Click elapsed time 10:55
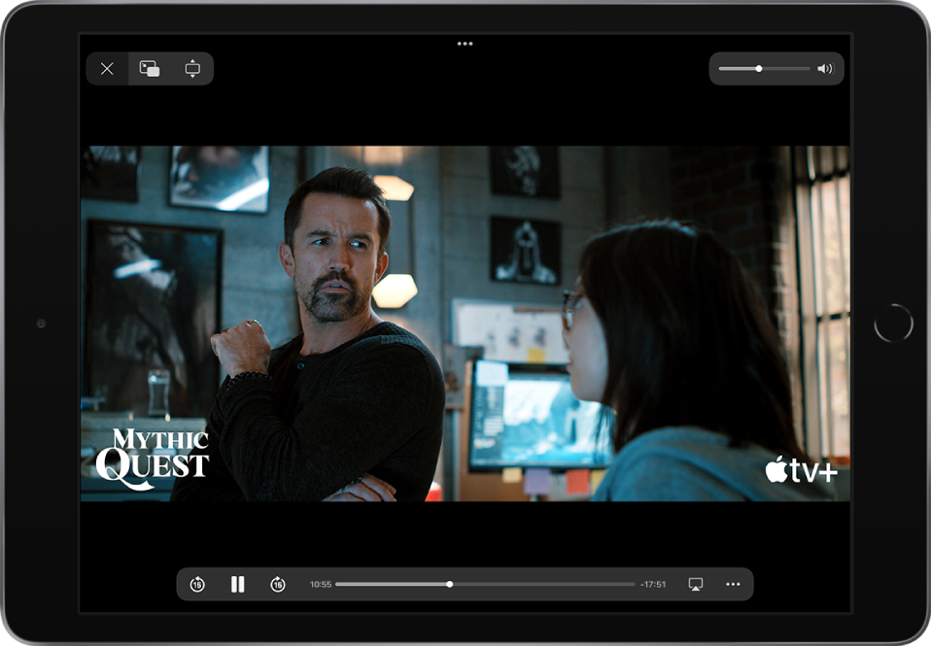The image size is (931, 646). 321,584
